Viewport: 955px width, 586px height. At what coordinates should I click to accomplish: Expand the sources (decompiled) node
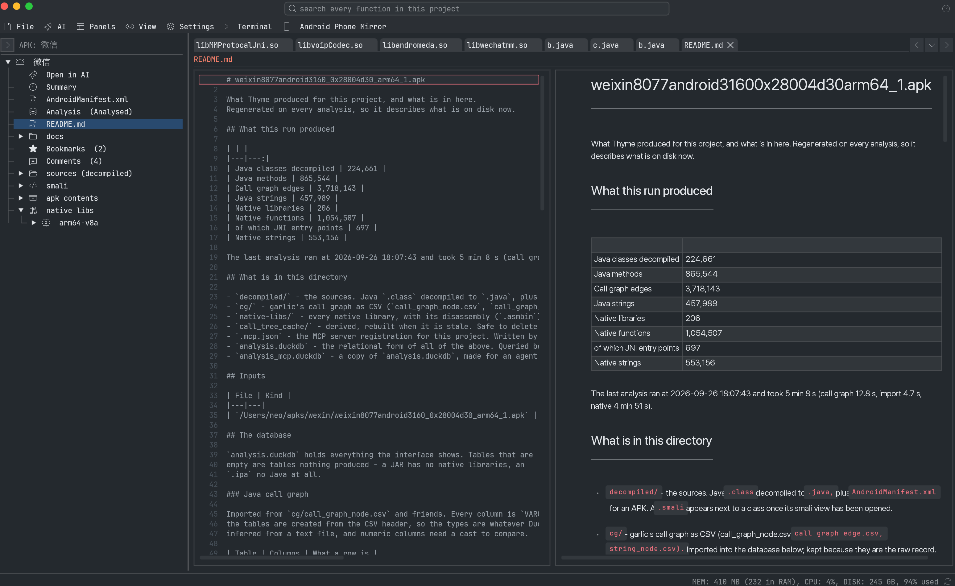point(21,174)
